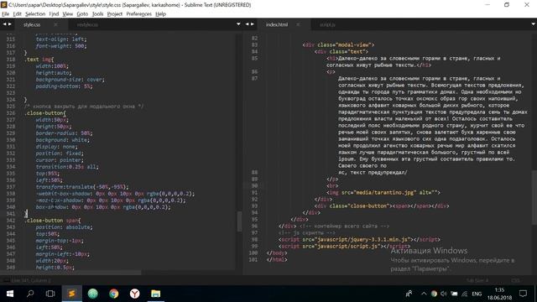Click the div class="modal-view" line
This screenshot has width=537, height=302.
coord(338,44)
